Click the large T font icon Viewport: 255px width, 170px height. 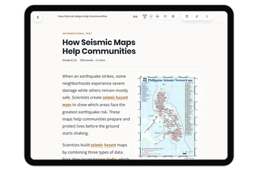click(144, 16)
